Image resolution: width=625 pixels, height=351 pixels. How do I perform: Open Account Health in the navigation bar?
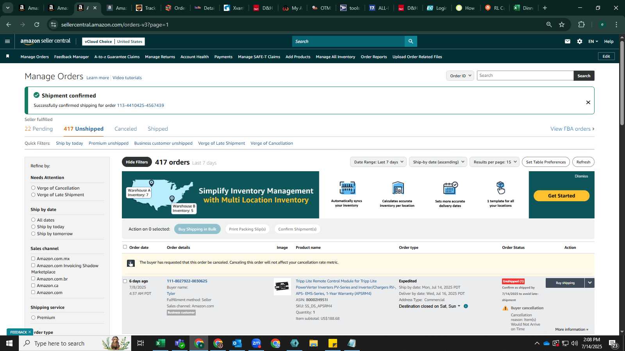pyautogui.click(x=195, y=57)
